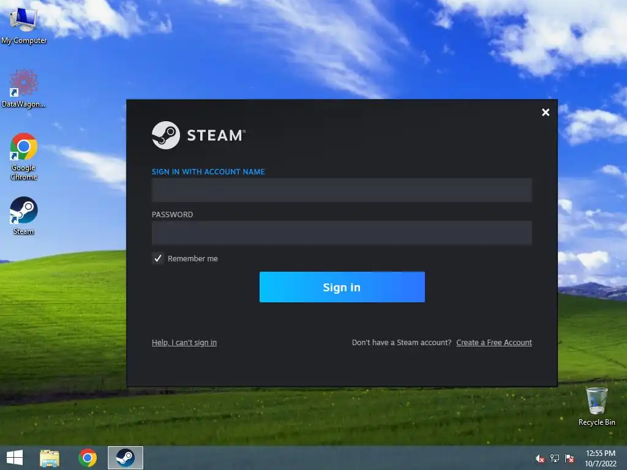Image resolution: width=627 pixels, height=470 pixels.
Task: Select the Google Chrome desktop shortcut
Action: click(x=24, y=157)
